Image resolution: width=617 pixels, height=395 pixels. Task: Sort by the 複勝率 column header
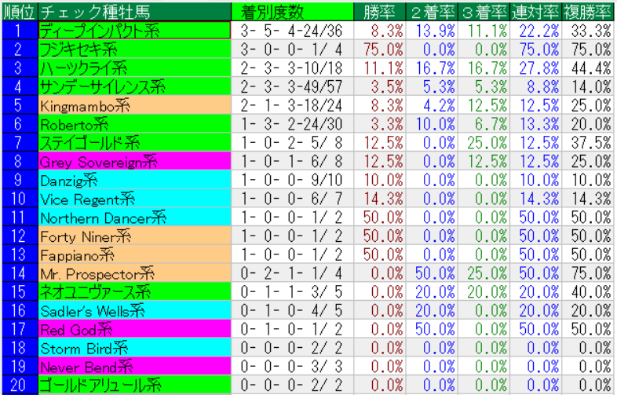point(588,11)
